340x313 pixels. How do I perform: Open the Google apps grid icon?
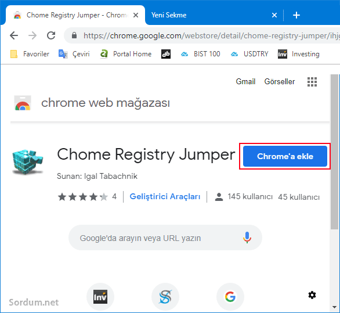(312, 82)
